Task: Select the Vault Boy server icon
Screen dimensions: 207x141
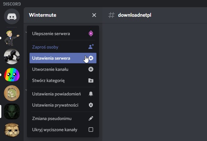Action: click(x=12, y=38)
